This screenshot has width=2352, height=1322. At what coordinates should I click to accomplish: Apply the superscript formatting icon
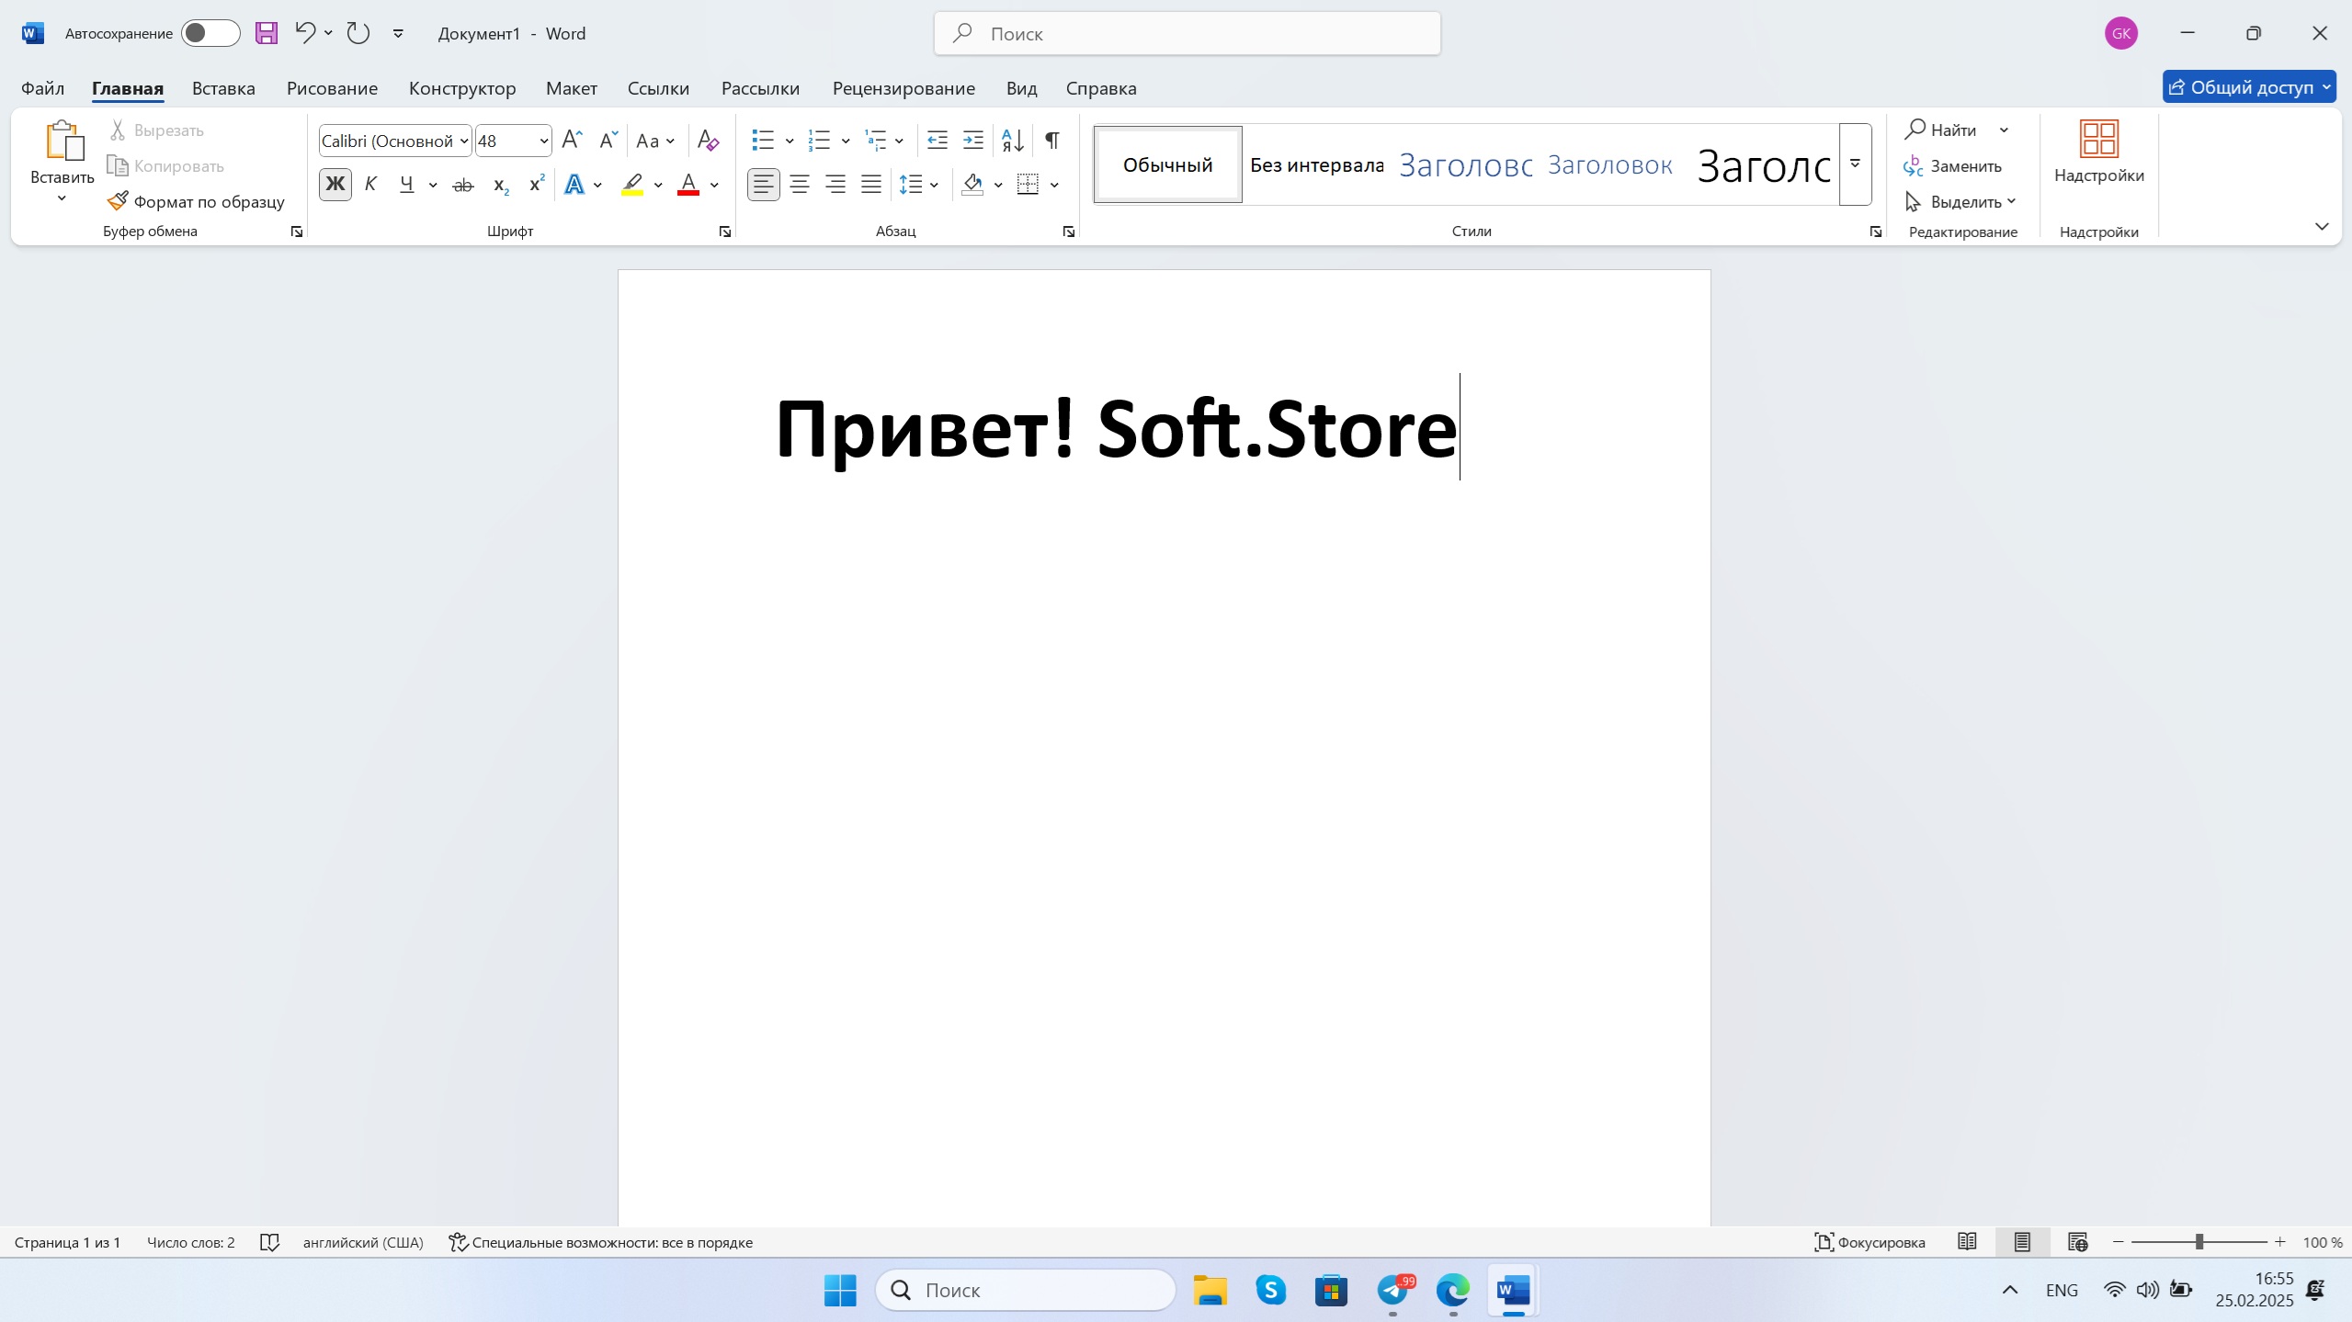pos(537,185)
